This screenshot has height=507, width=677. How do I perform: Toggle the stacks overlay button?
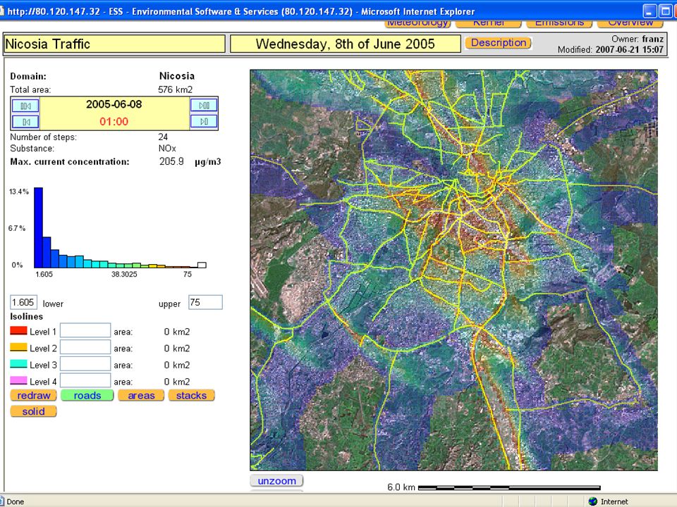pyautogui.click(x=191, y=395)
